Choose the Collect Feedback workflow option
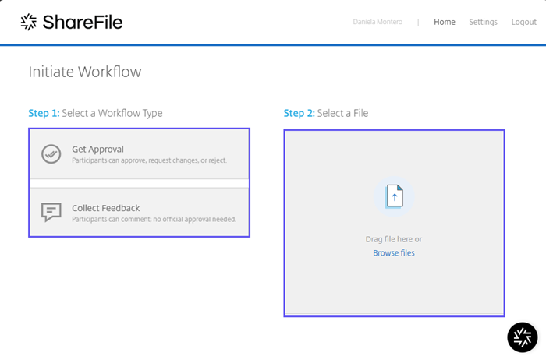The height and width of the screenshot is (356, 546). [x=140, y=212]
